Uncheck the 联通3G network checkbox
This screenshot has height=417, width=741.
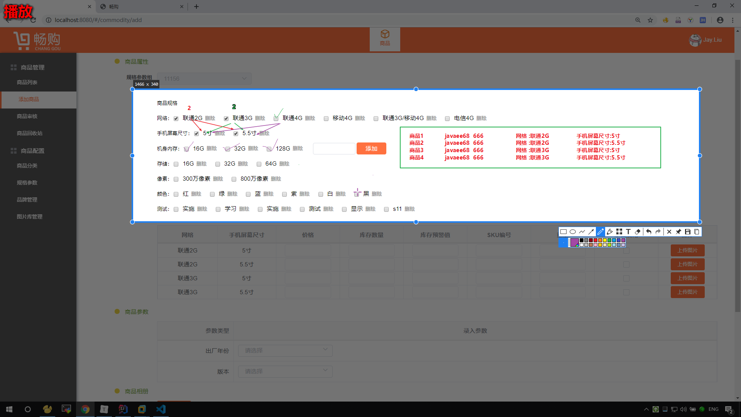pyautogui.click(x=226, y=119)
